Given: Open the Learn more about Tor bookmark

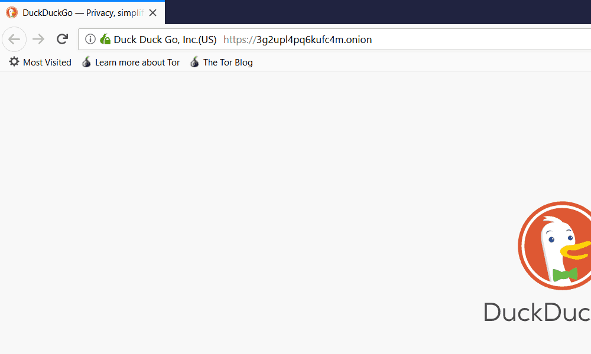Looking at the screenshot, I should click(x=131, y=62).
